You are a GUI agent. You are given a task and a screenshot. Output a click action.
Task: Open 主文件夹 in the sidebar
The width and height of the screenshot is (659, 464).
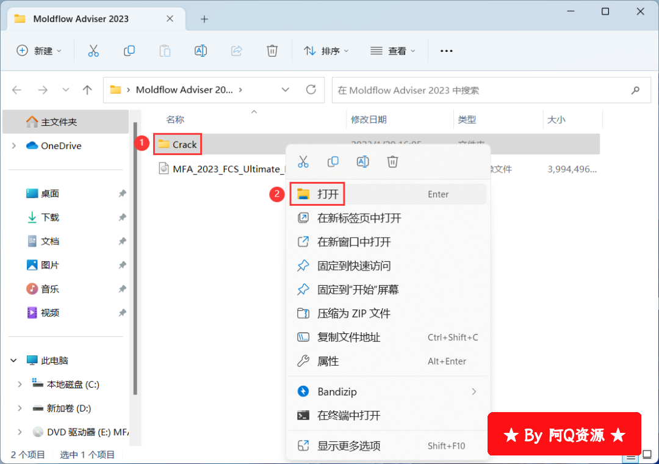tap(65, 122)
